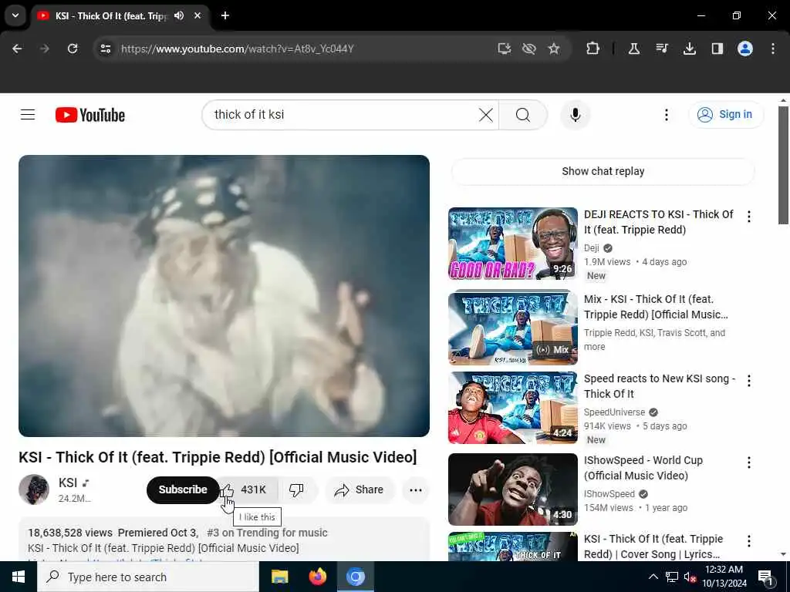The height and width of the screenshot is (592, 790).
Task: Clear the search box text
Action: pos(486,115)
